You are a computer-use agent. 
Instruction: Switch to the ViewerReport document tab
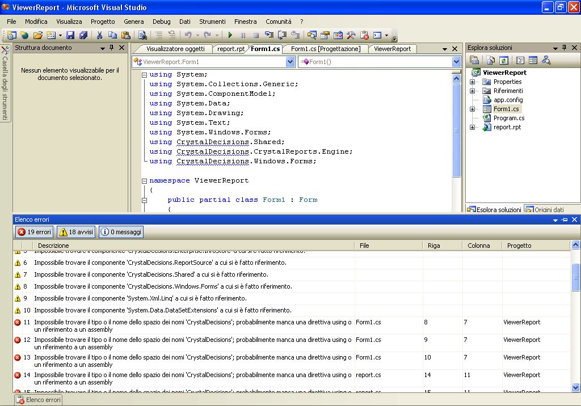tap(392, 49)
